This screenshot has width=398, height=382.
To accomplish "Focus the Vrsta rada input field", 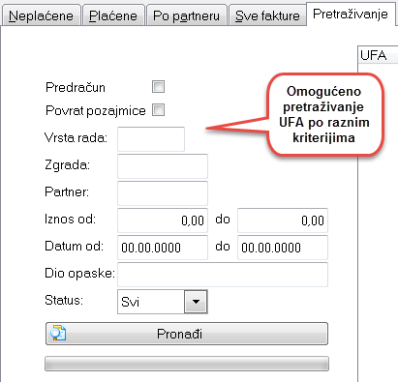I will tap(151, 139).
